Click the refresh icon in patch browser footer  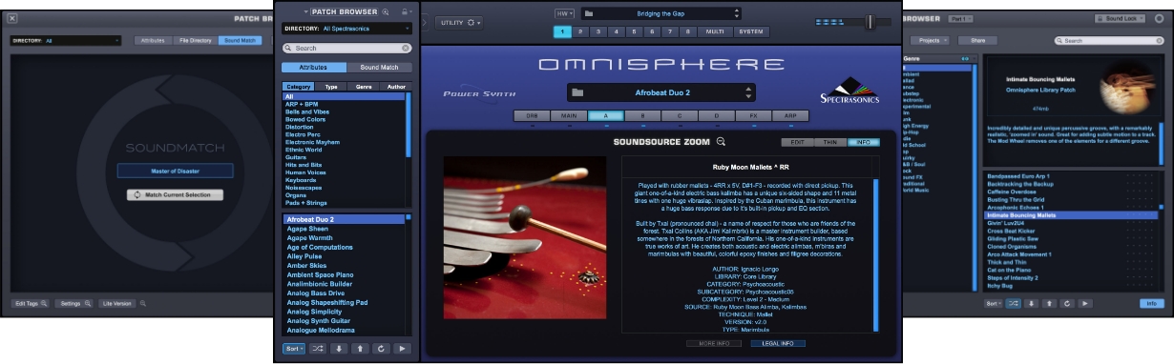pyautogui.click(x=382, y=349)
